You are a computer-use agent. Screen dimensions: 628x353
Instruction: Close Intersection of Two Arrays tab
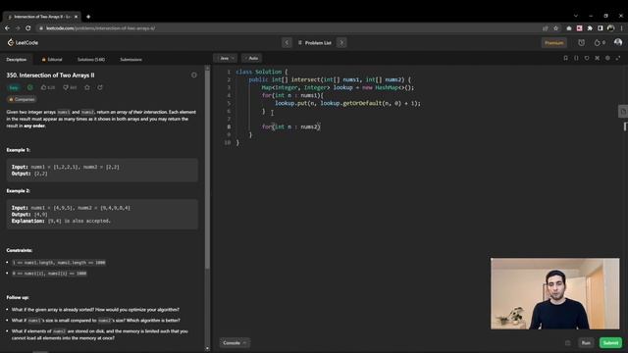(x=76, y=17)
